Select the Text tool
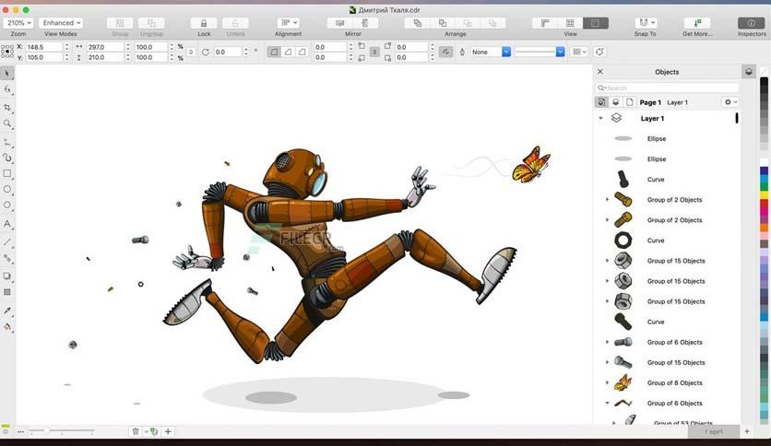771x446 pixels. pos(7,224)
